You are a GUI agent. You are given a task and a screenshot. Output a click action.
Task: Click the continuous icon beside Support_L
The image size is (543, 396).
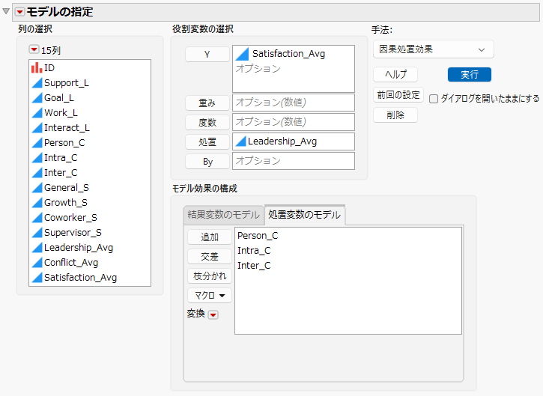click(37, 83)
